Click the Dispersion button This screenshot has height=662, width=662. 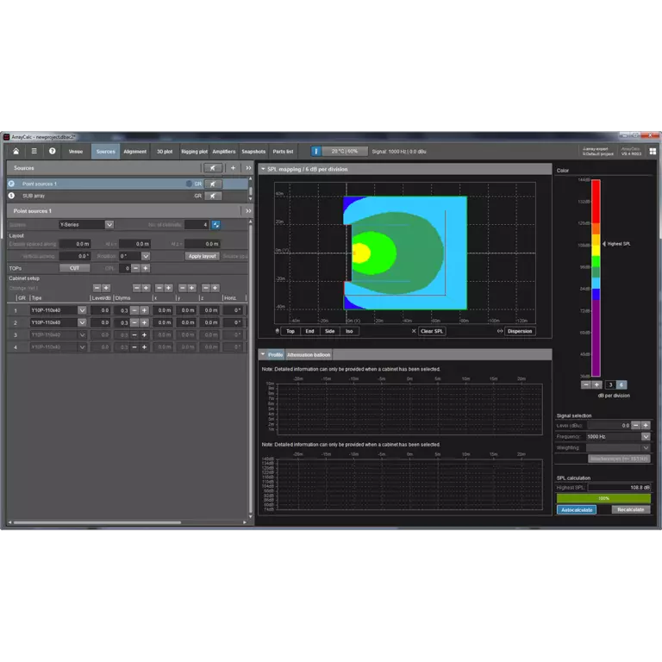(x=520, y=331)
